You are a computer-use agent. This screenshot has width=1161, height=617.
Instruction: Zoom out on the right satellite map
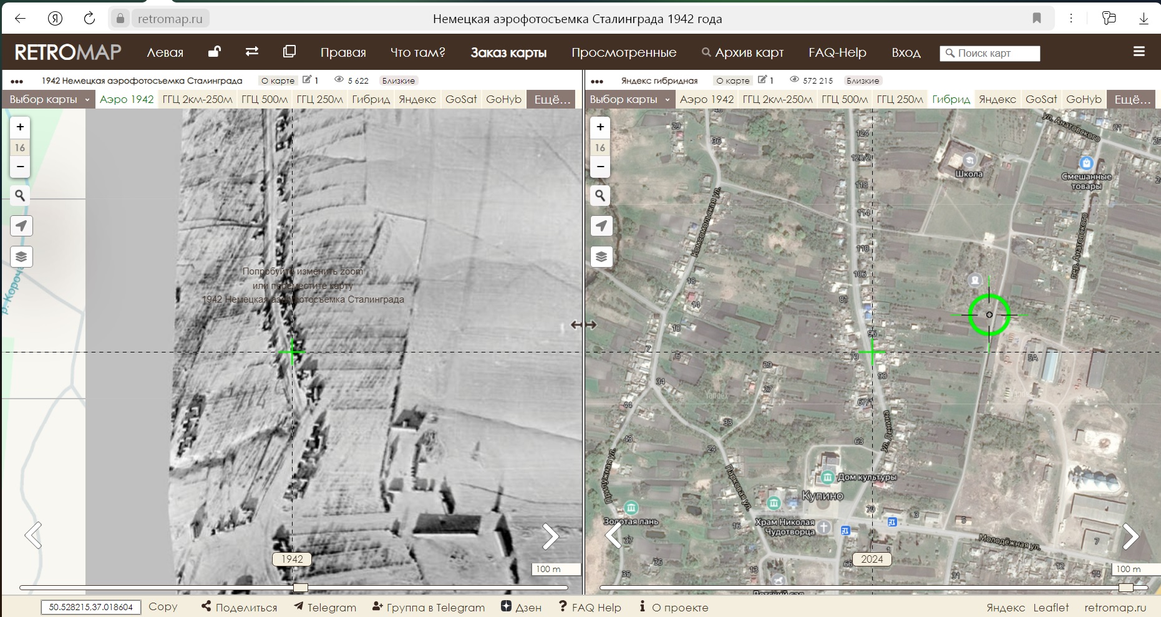[600, 167]
